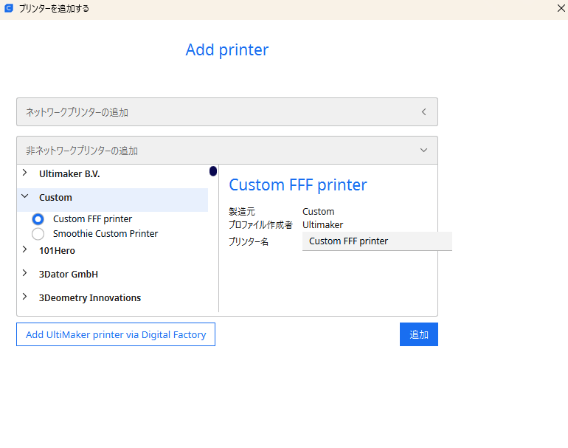This screenshot has width=568, height=448.
Task: Click the プリンター名 input field
Action: (x=377, y=241)
